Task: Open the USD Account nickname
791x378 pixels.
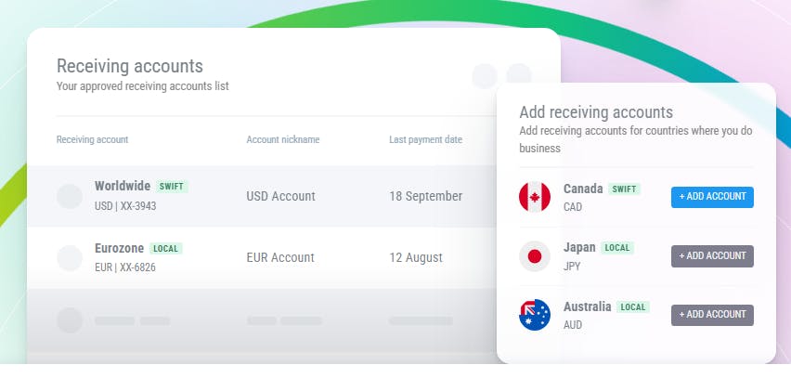Action: [x=280, y=196]
